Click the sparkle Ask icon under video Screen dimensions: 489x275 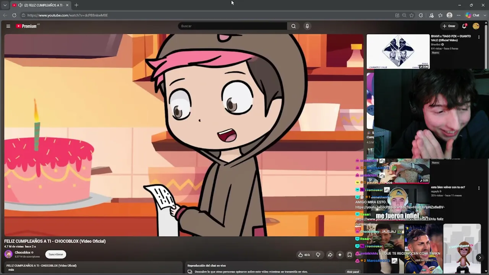point(340,255)
